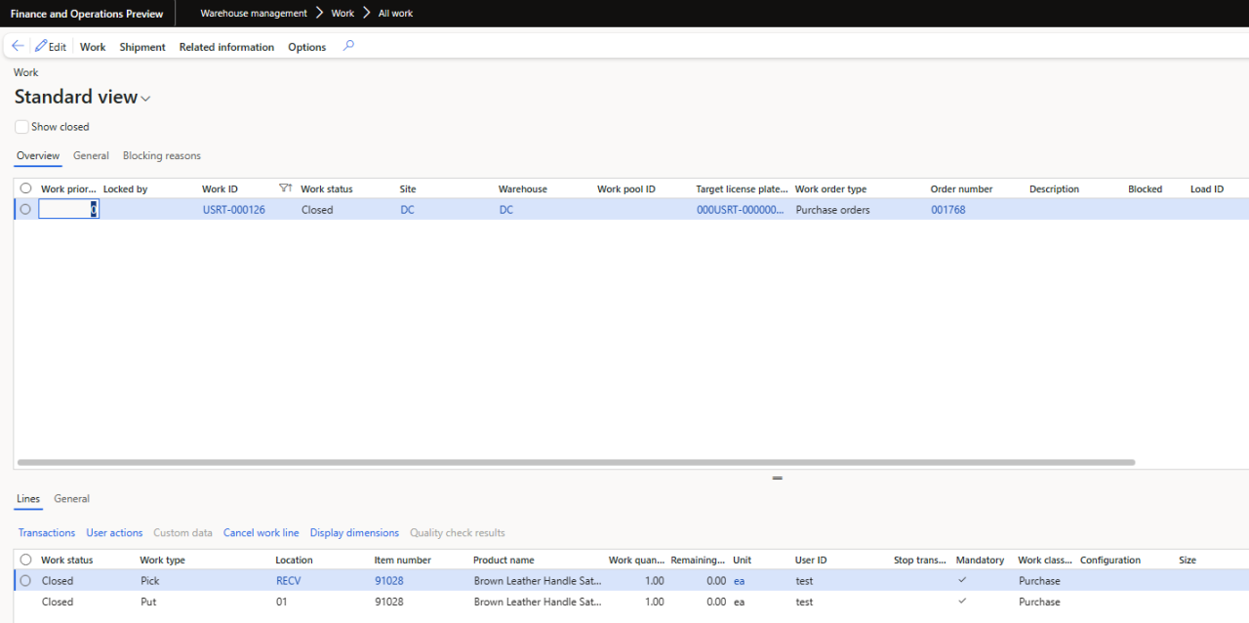The height and width of the screenshot is (623, 1249).
Task: Toggle the select-all checkbox in Lines grid
Action: point(25,559)
